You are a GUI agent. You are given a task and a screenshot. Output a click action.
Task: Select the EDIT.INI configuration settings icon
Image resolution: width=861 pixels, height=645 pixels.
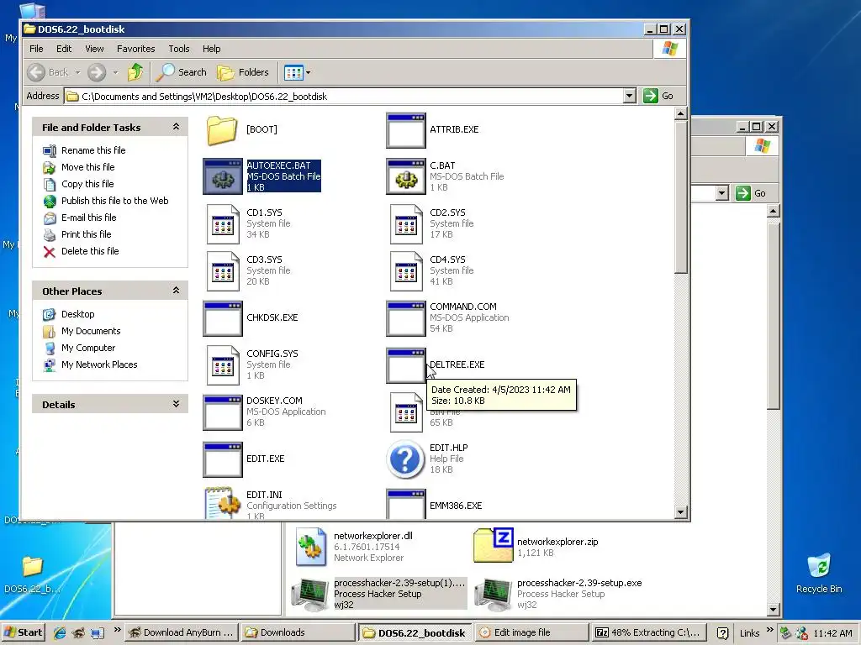coord(222,504)
